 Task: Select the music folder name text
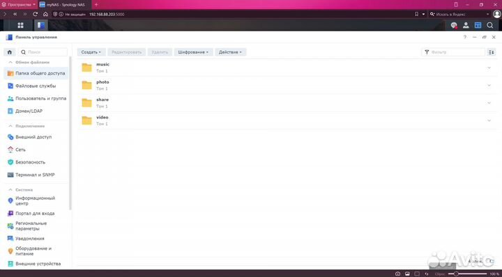pyautogui.click(x=102, y=65)
